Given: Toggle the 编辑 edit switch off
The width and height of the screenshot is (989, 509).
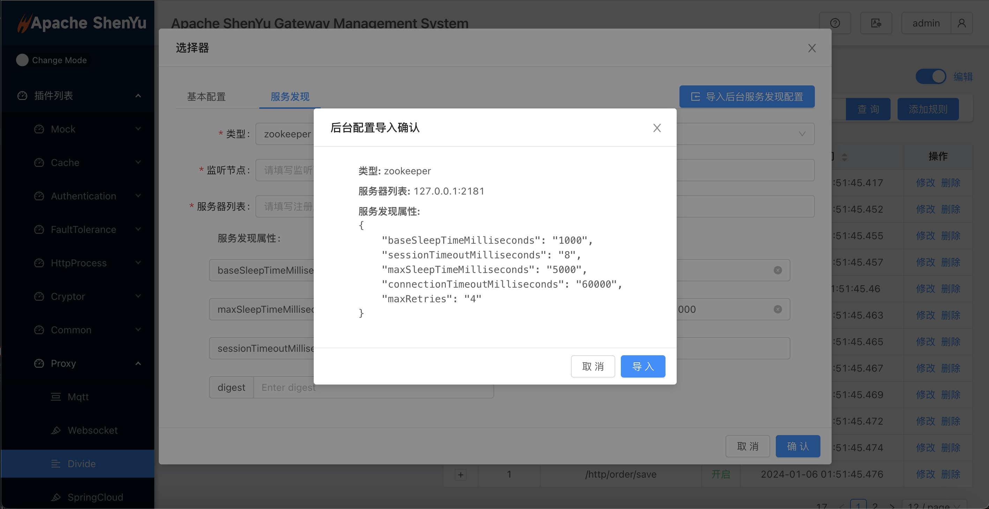Looking at the screenshot, I should pyautogui.click(x=931, y=77).
